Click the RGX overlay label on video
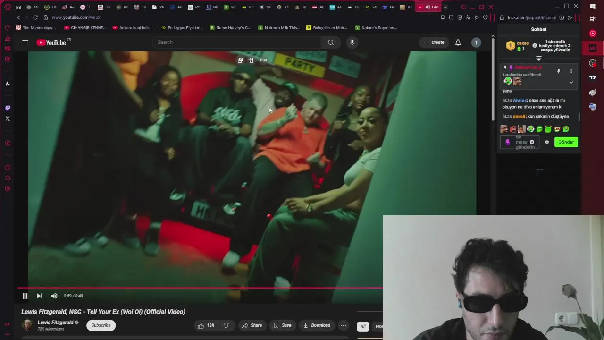 click(x=263, y=60)
